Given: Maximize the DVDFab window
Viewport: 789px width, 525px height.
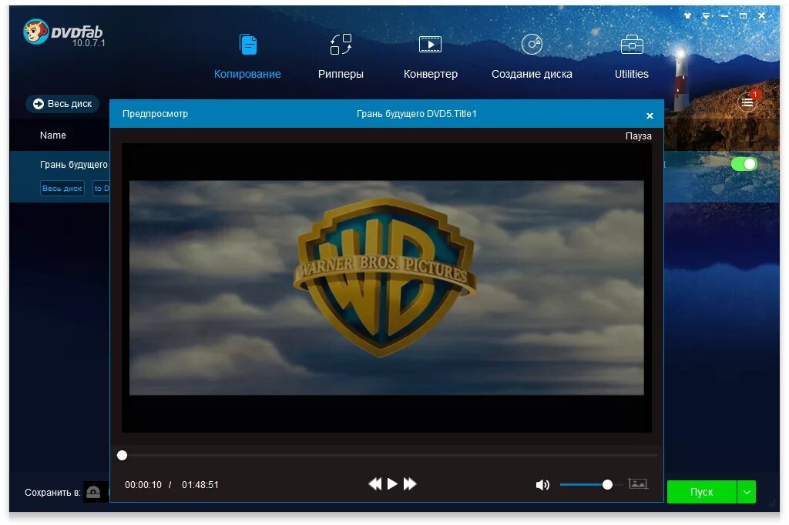Looking at the screenshot, I should point(743,16).
